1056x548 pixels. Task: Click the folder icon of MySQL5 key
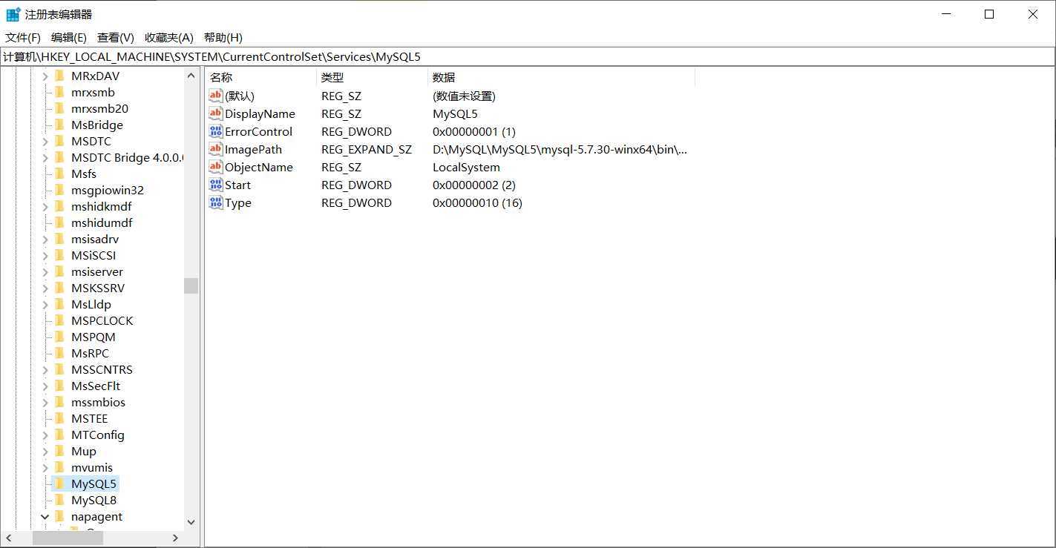pos(60,483)
